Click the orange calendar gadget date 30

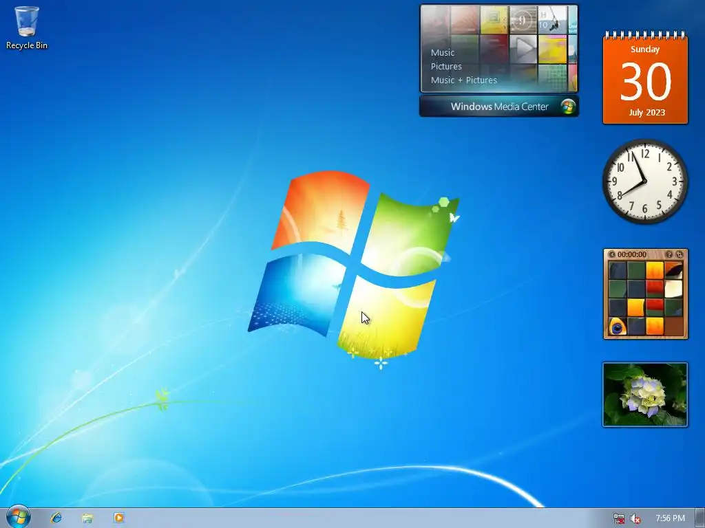(x=646, y=82)
